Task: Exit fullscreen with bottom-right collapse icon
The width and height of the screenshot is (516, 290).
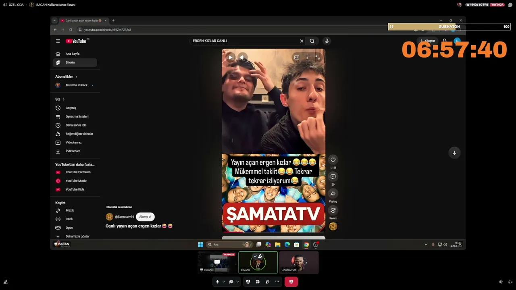Action: tap(510, 282)
